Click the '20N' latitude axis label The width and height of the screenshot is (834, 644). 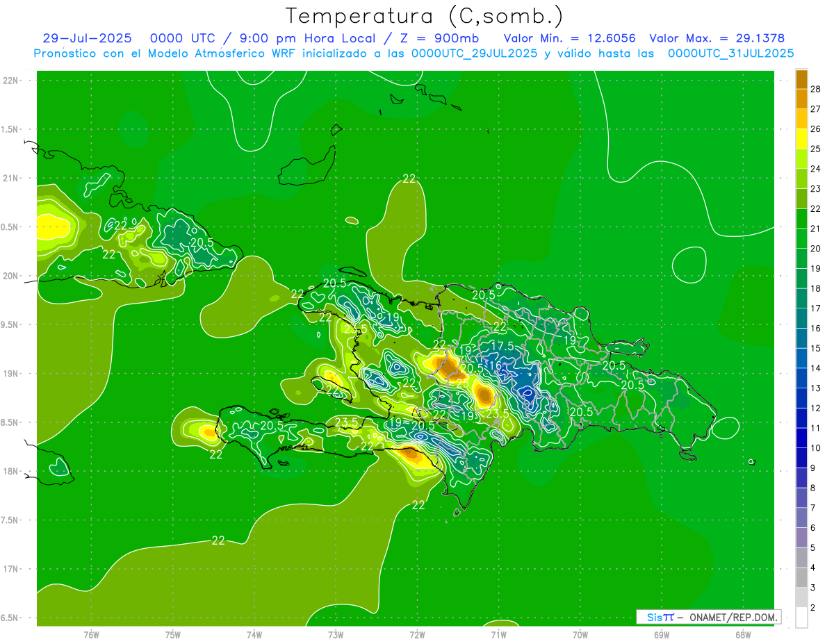(x=10, y=276)
